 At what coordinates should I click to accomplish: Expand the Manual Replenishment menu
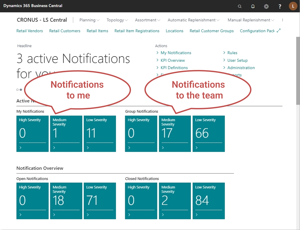click(x=251, y=20)
